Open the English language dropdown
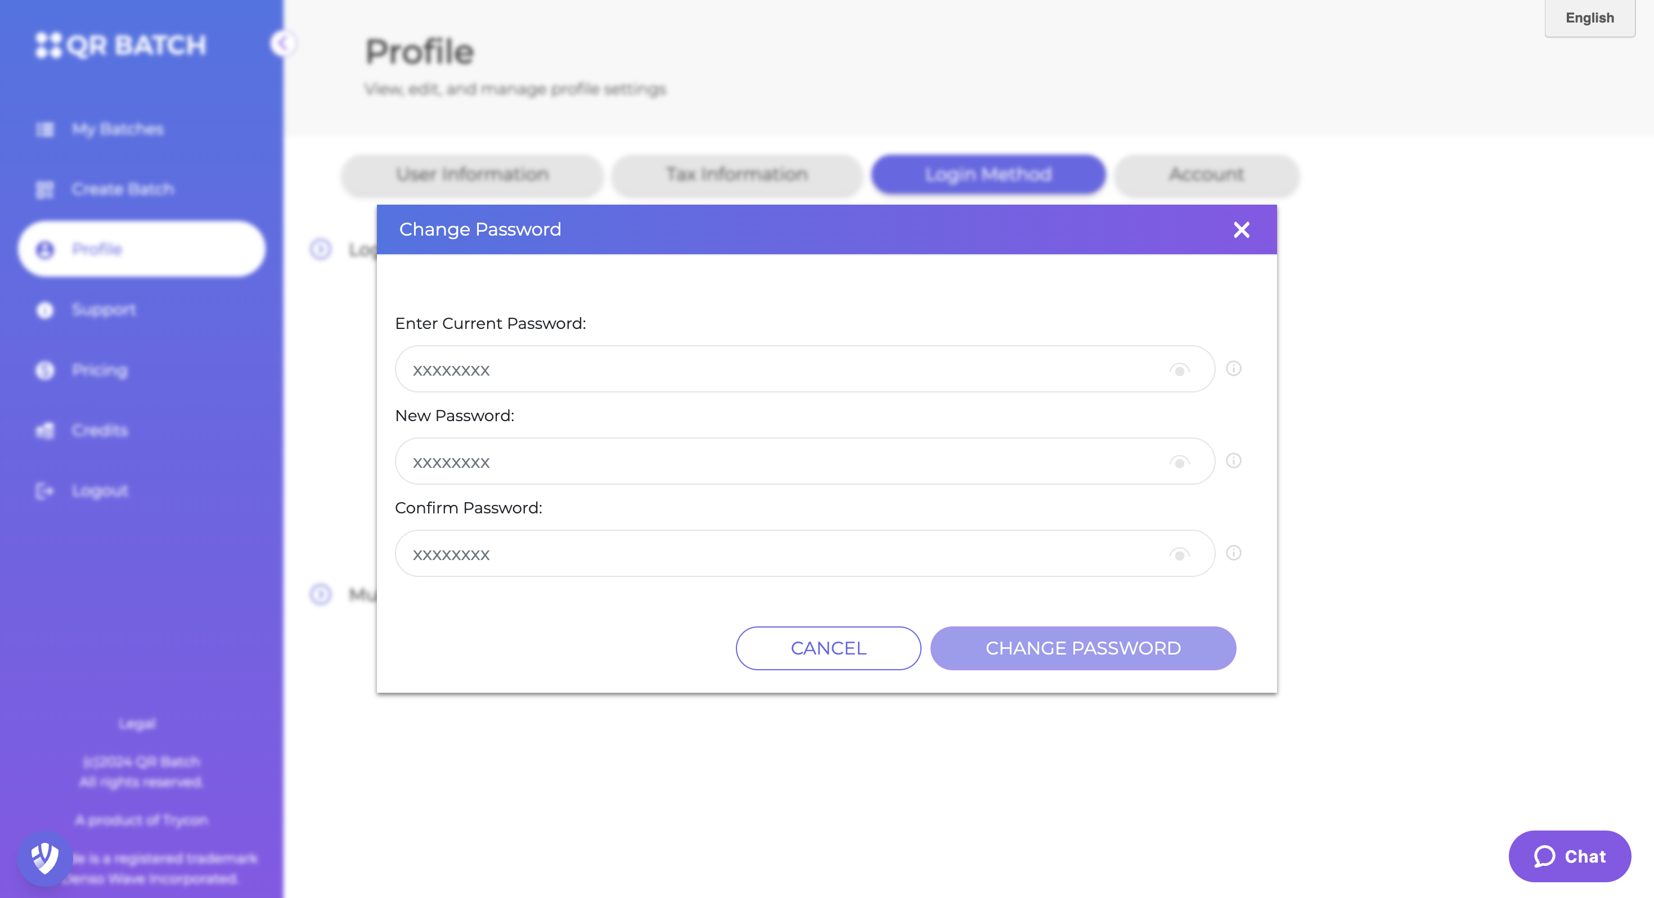1654x898 pixels. (x=1589, y=18)
